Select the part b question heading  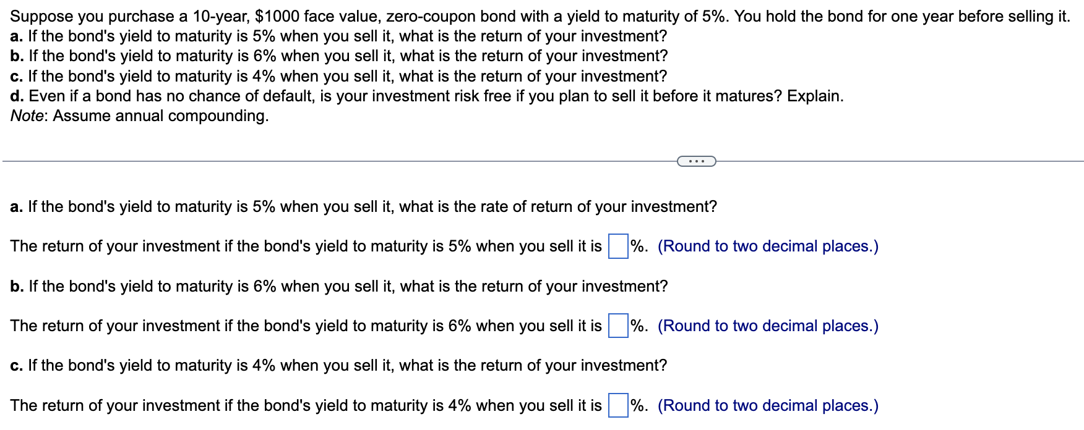pos(338,286)
